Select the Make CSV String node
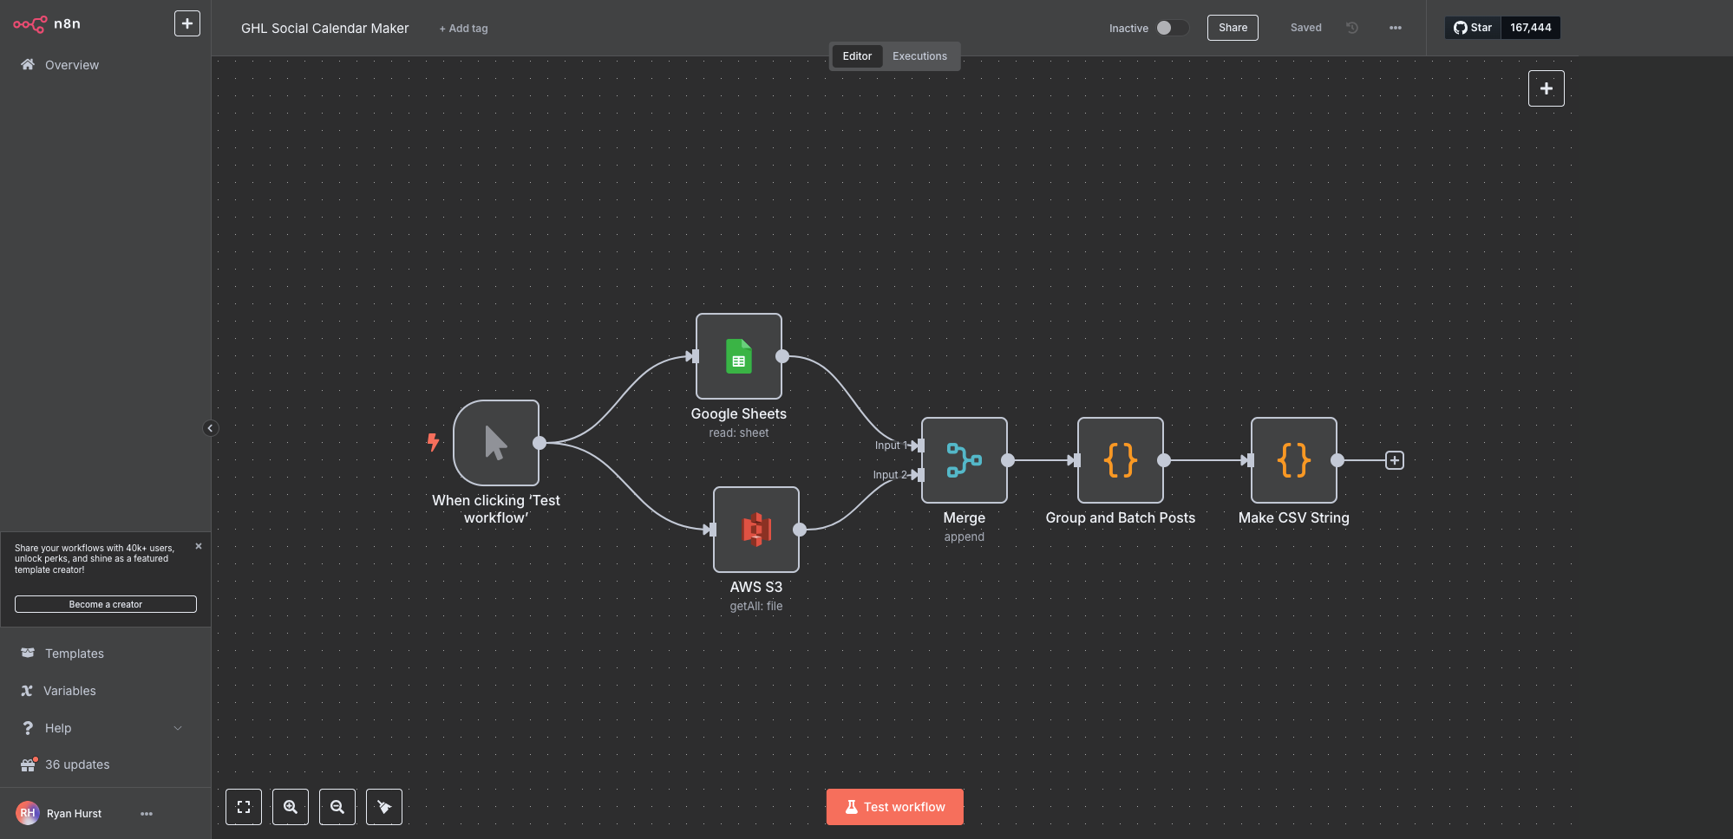This screenshot has height=839, width=1733. coord(1293,460)
